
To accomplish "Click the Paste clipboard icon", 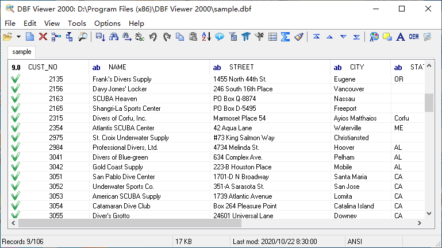I will tap(193, 37).
